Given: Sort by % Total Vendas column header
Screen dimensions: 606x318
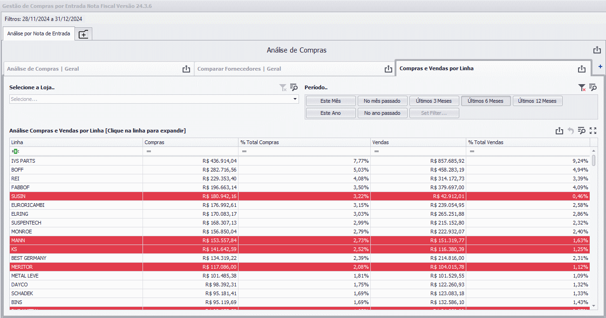Looking at the screenshot, I should [x=528, y=142].
